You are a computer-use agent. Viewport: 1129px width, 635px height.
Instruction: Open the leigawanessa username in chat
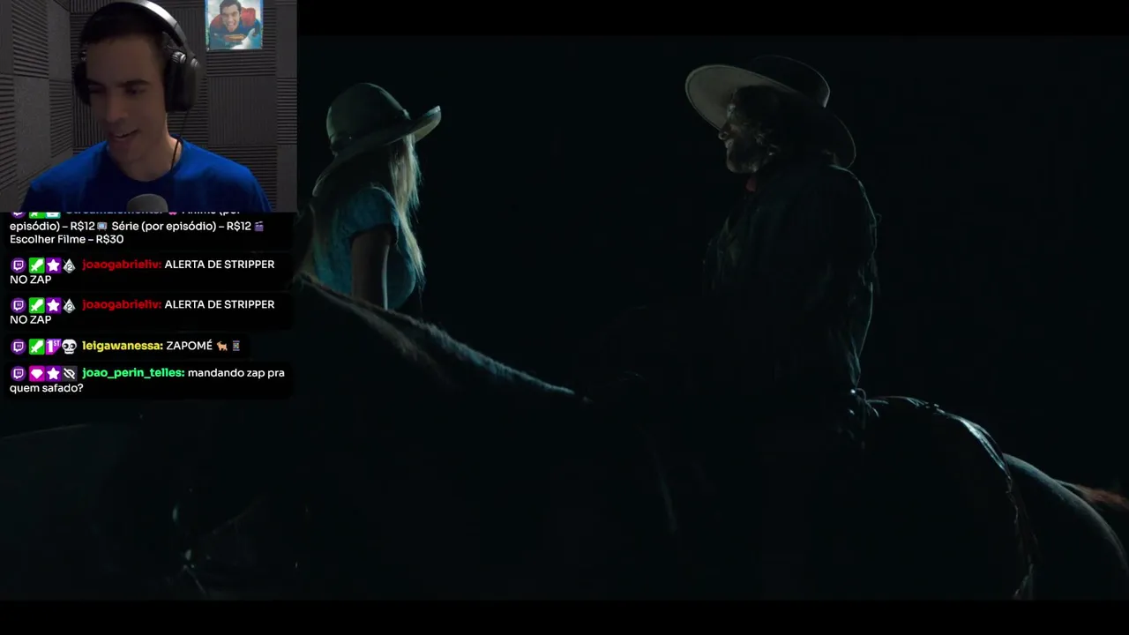(x=122, y=347)
